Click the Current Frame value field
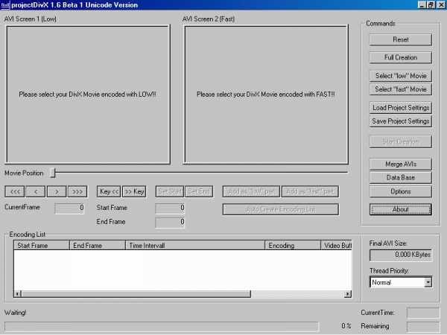The width and height of the screenshot is (447, 335). pos(69,208)
